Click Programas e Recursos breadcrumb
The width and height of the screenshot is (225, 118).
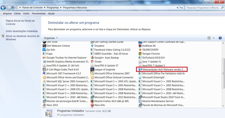click(75, 7)
